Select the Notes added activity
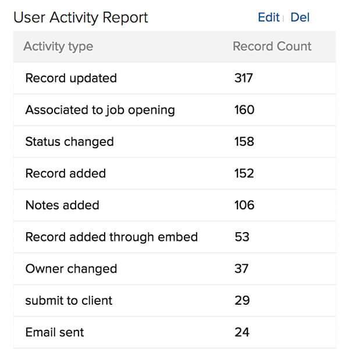Viewport: 349px width, 349px height. (62, 205)
